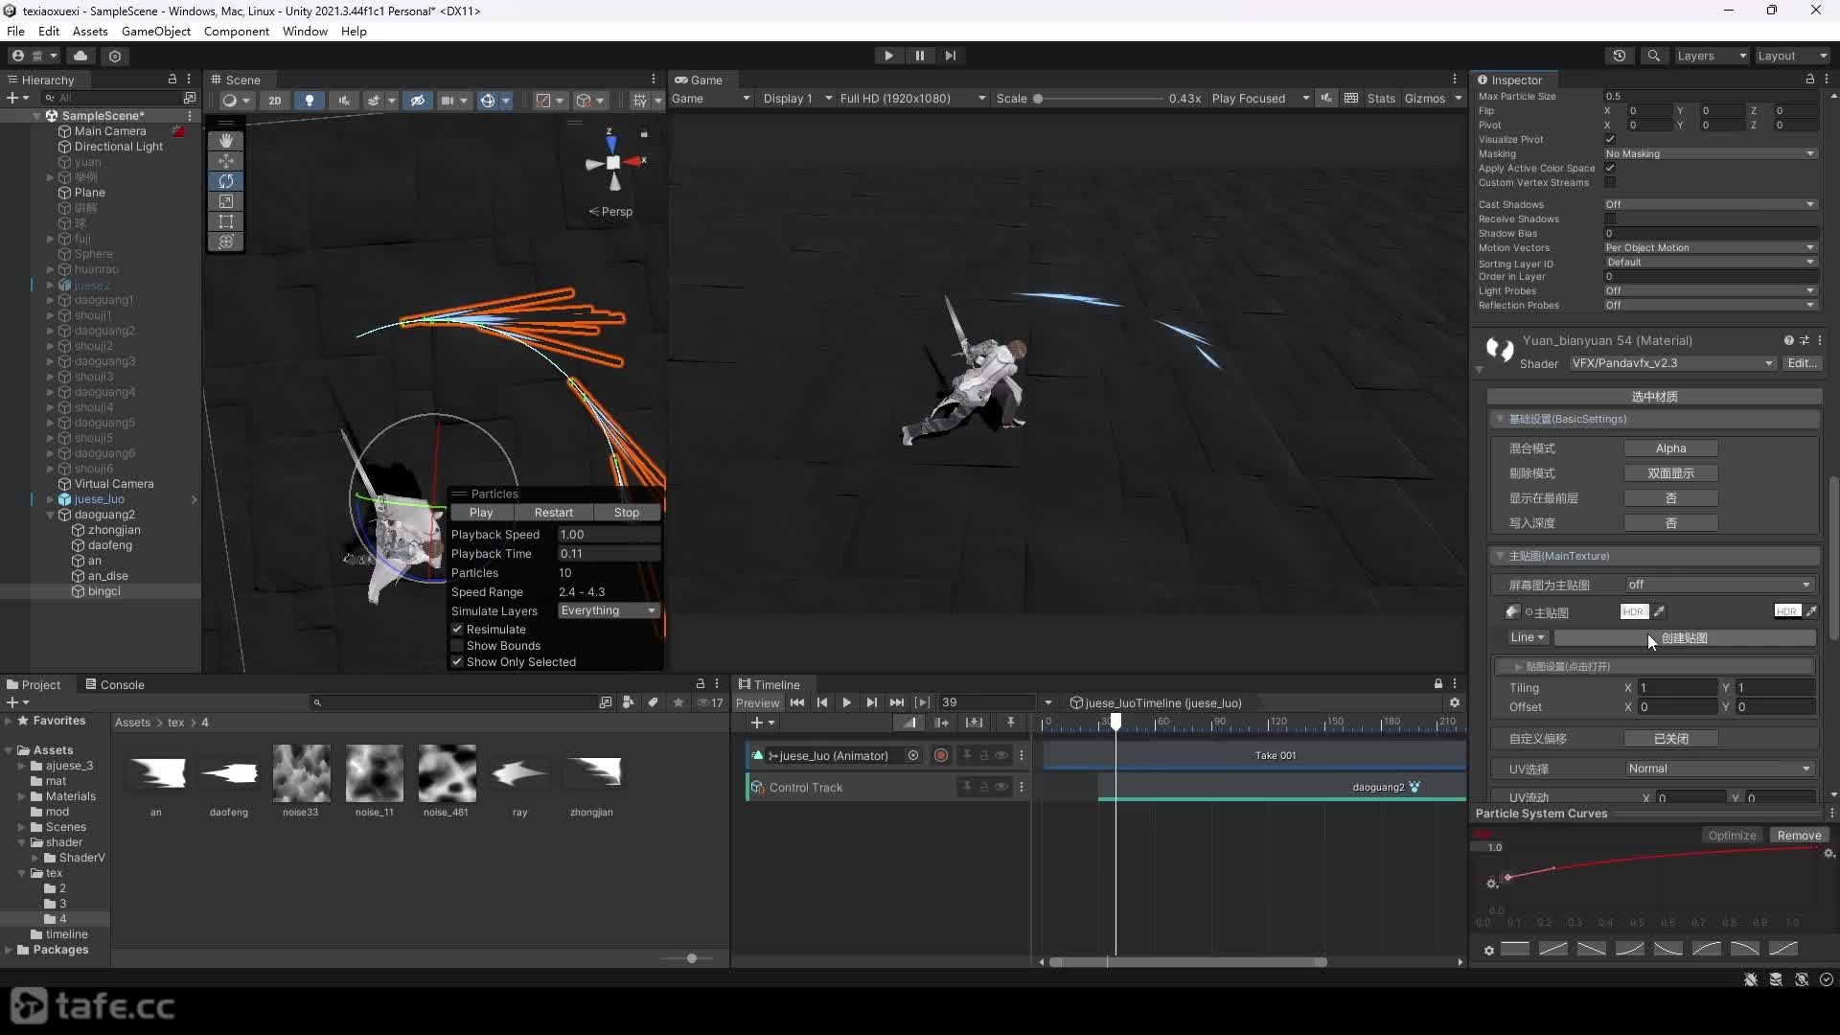1840x1035 pixels.
Task: Toggle the Show Bounds checkbox
Action: pyautogui.click(x=457, y=646)
